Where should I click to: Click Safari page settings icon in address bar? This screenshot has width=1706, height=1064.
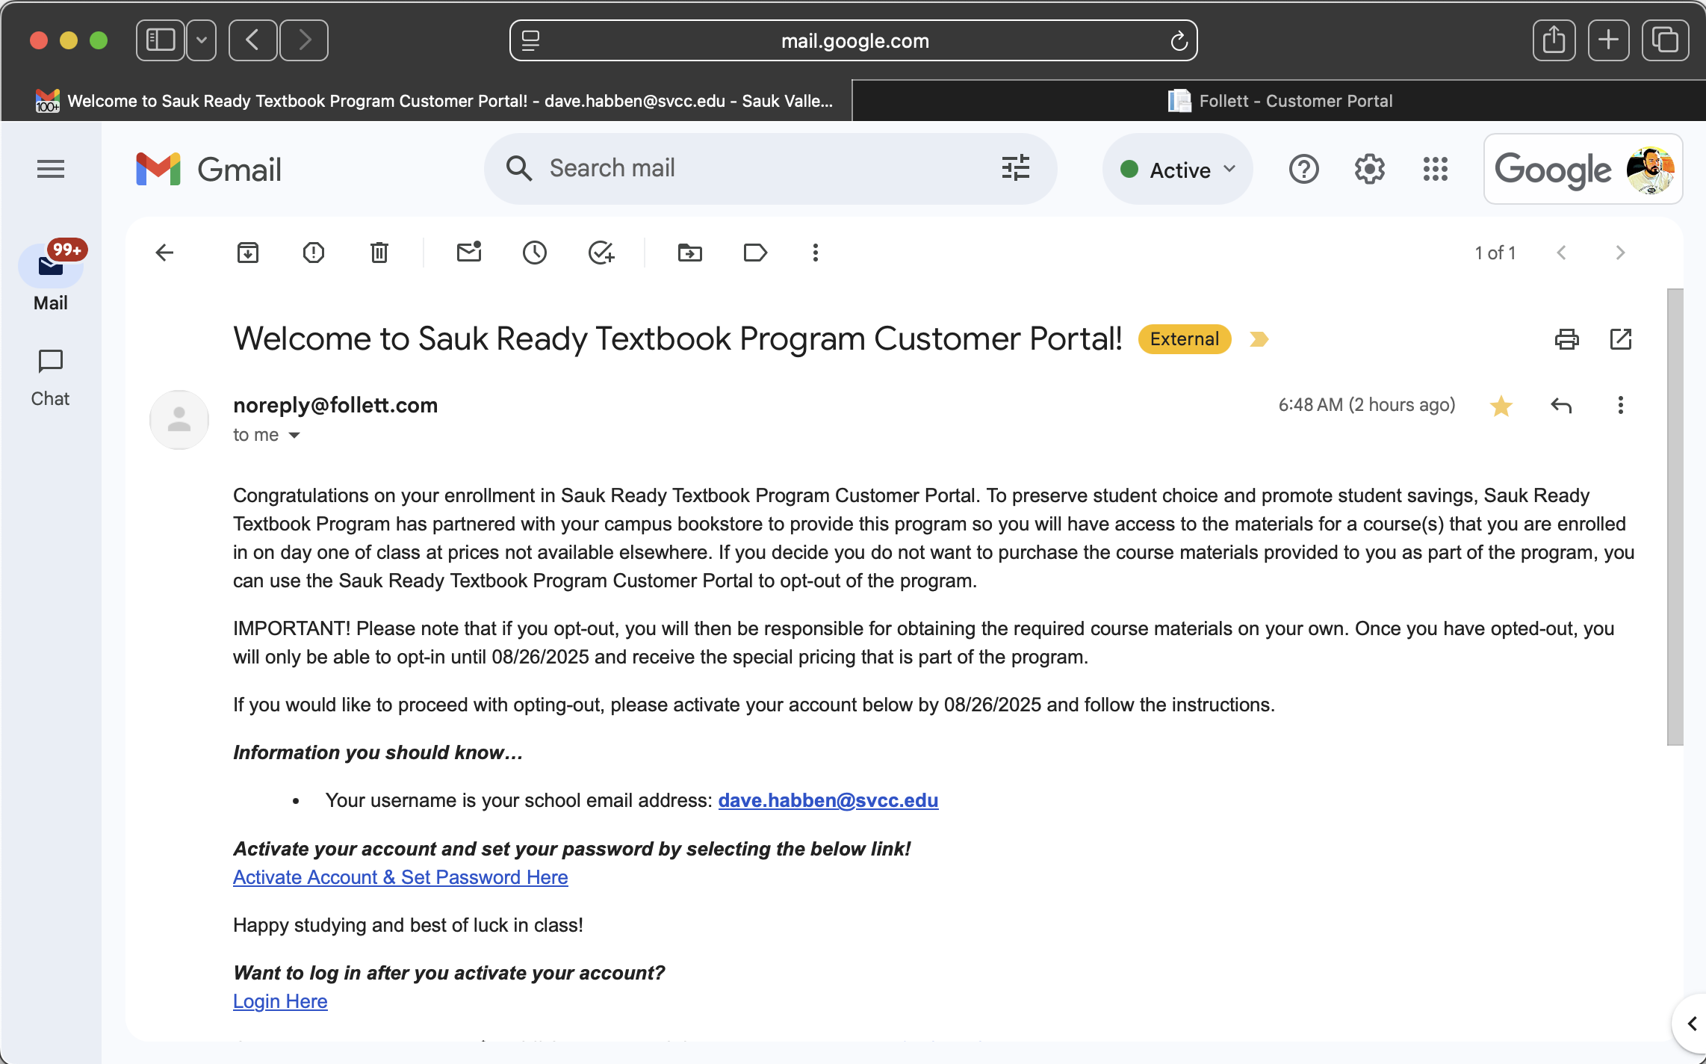point(530,40)
